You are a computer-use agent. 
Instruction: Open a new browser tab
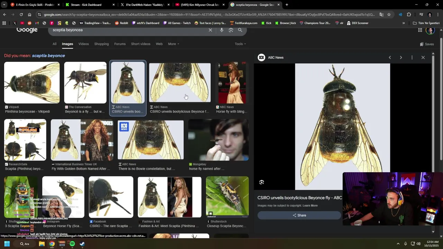point(287,5)
